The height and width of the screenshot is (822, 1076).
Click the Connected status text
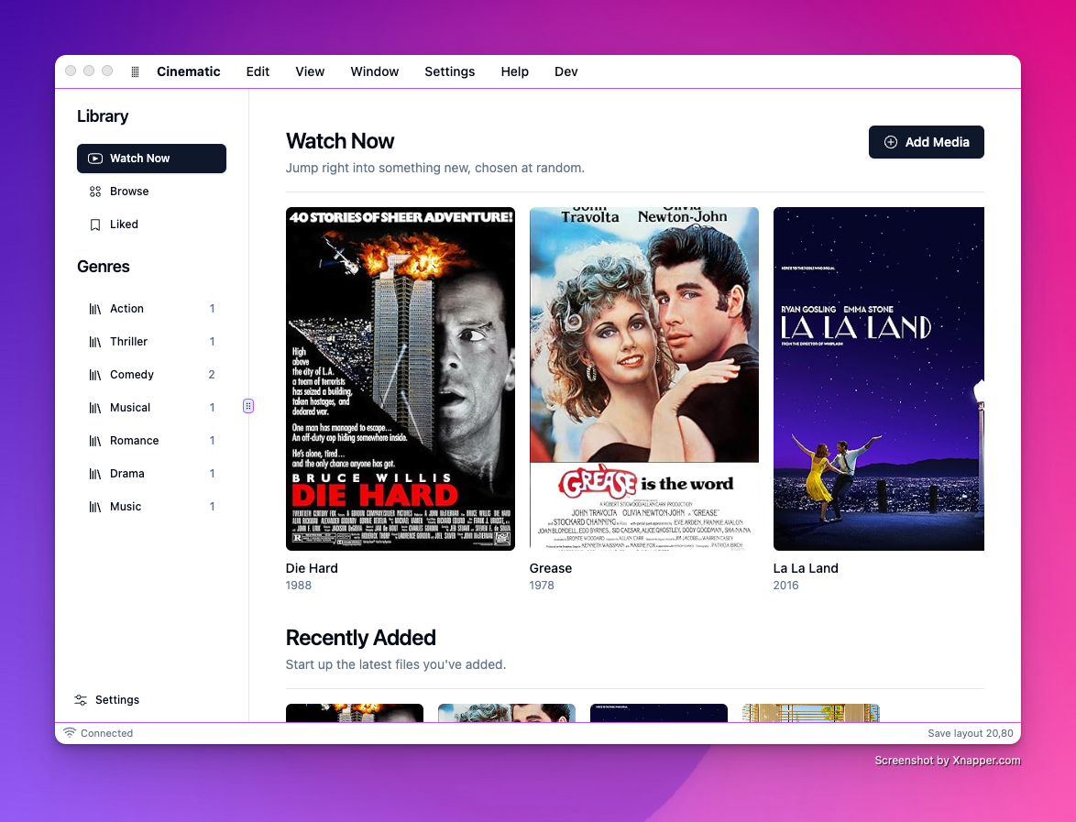pos(106,733)
